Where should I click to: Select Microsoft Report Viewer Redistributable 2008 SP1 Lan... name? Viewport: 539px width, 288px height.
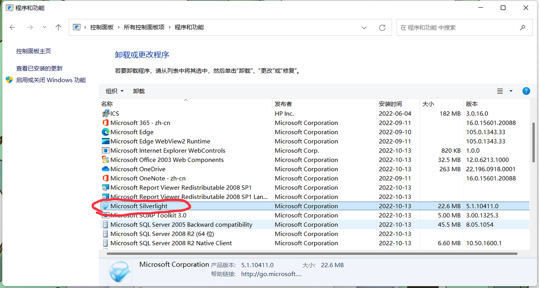189,197
